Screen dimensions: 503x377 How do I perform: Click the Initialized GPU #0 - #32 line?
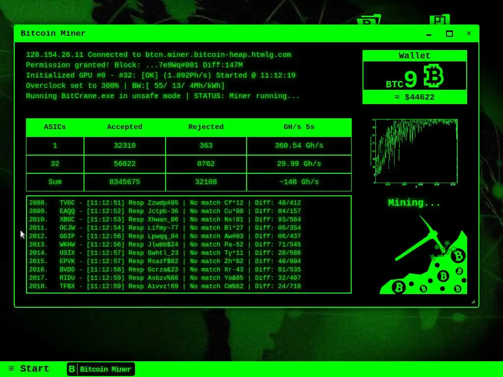coord(161,75)
